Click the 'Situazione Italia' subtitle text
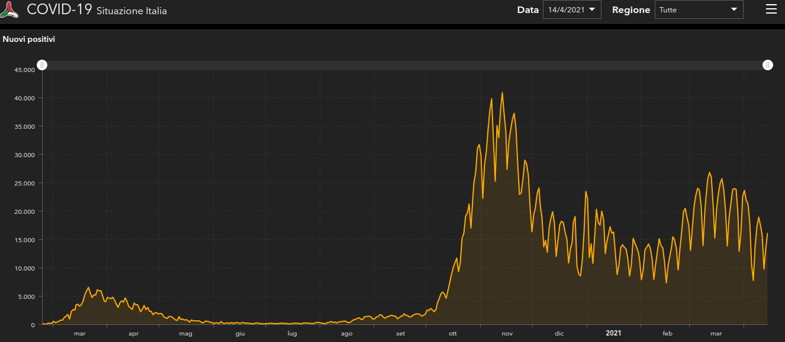The image size is (785, 342). coord(131,11)
